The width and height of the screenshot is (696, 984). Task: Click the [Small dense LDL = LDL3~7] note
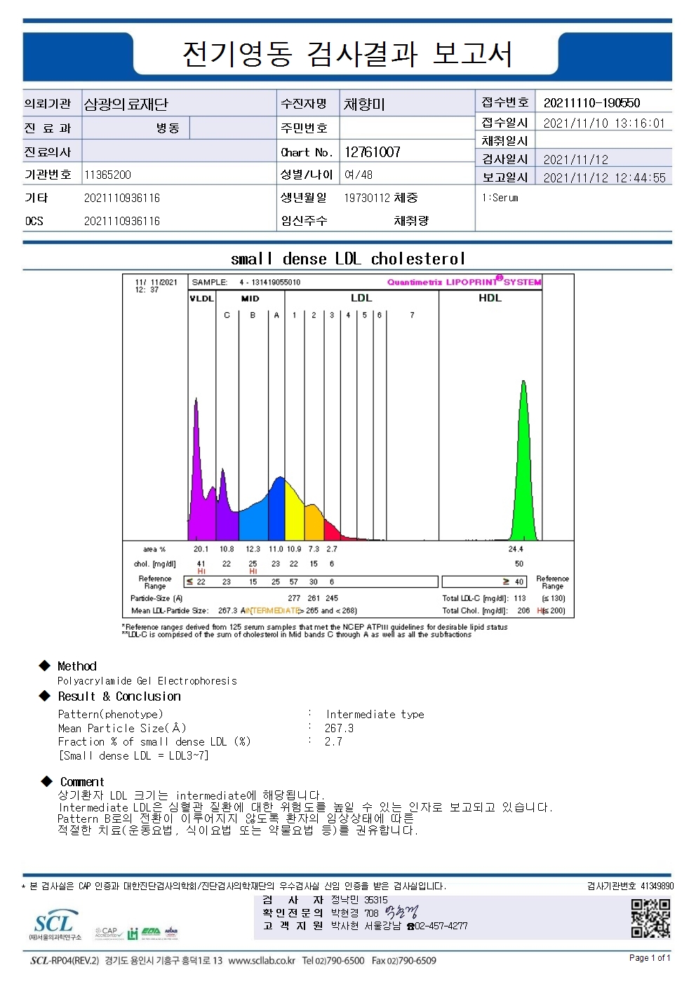[133, 755]
